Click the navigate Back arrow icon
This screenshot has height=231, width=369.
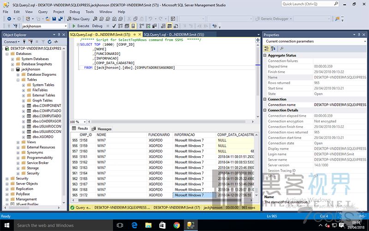pos(9,18)
